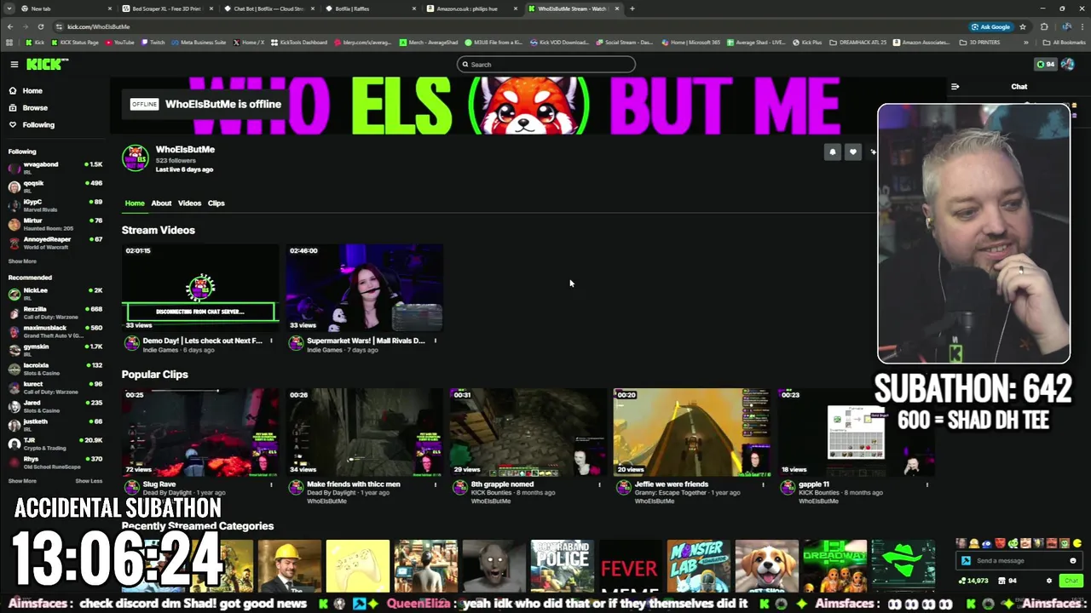The image size is (1091, 613).
Task: Open options menu for Demo Day video
Action: tap(271, 341)
